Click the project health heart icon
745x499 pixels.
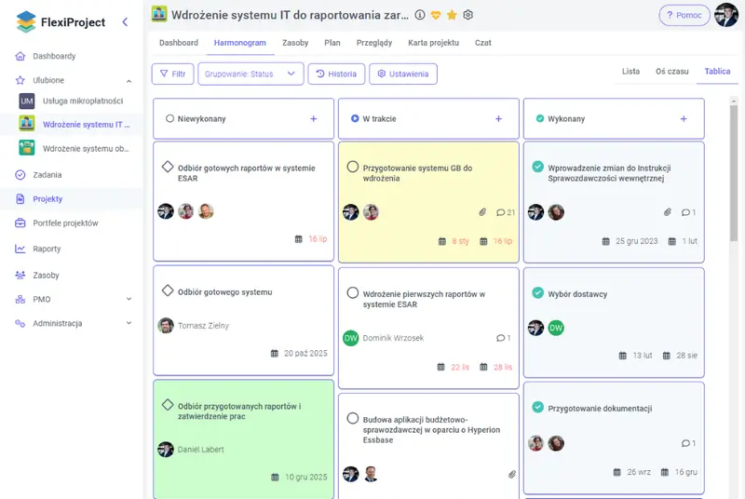(436, 15)
